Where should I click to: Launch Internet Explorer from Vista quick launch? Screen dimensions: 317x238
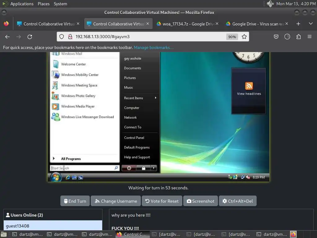(68, 178)
